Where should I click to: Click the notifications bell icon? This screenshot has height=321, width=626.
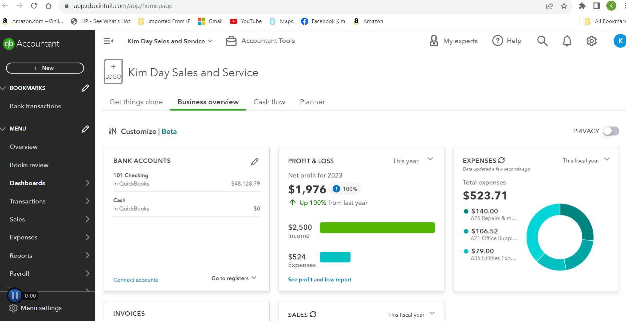pyautogui.click(x=567, y=41)
